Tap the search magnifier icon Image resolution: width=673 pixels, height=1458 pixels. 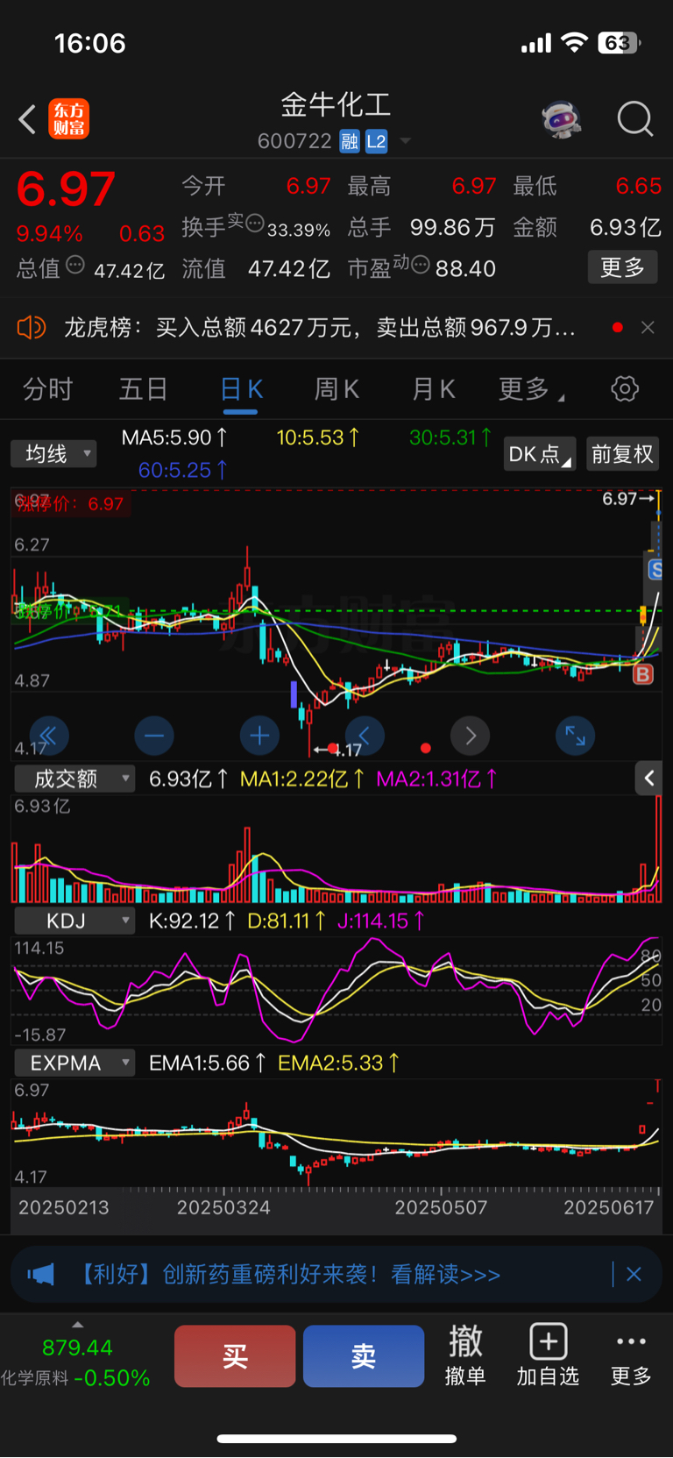tap(635, 119)
